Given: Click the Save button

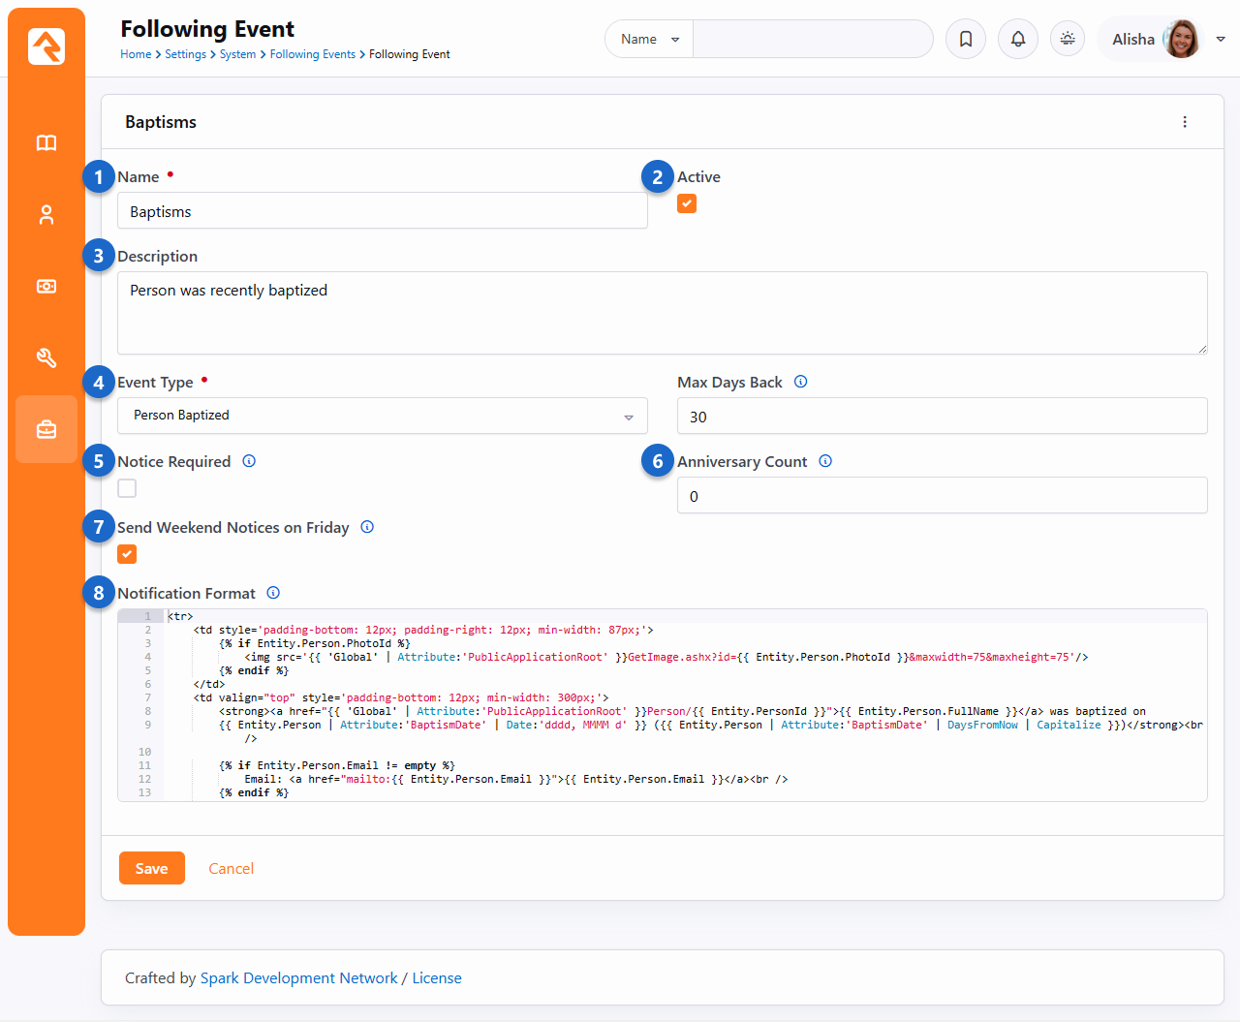Looking at the screenshot, I should 152,869.
